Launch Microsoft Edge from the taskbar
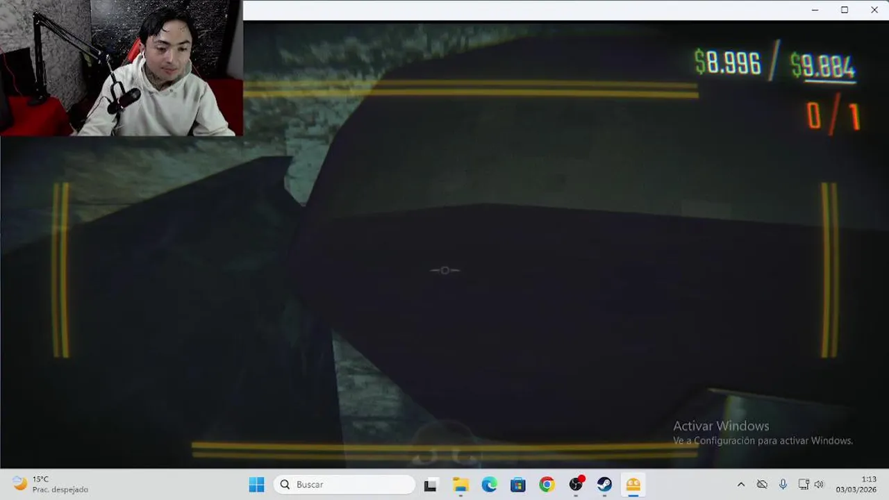889x500 pixels. tap(489, 485)
